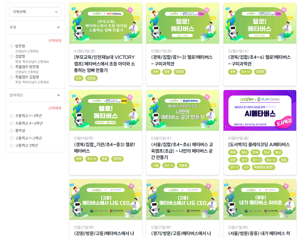
Task: Choose the 중학생 participant option
Action: [x=12, y=131]
